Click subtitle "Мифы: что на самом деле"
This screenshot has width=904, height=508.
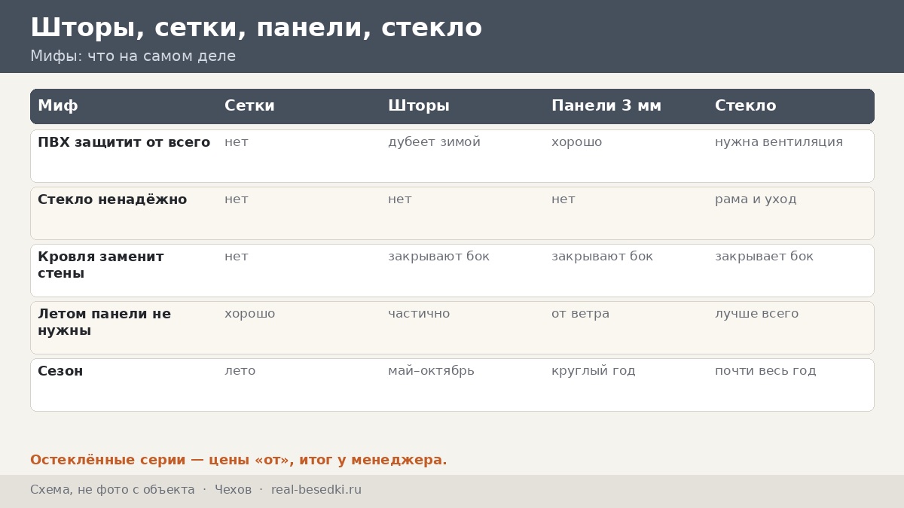coord(133,56)
